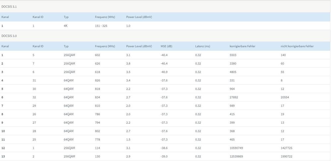This screenshot has width=331, height=161.
Task: Click the DOCSIS 3.0 section heading
Action: [9, 36]
